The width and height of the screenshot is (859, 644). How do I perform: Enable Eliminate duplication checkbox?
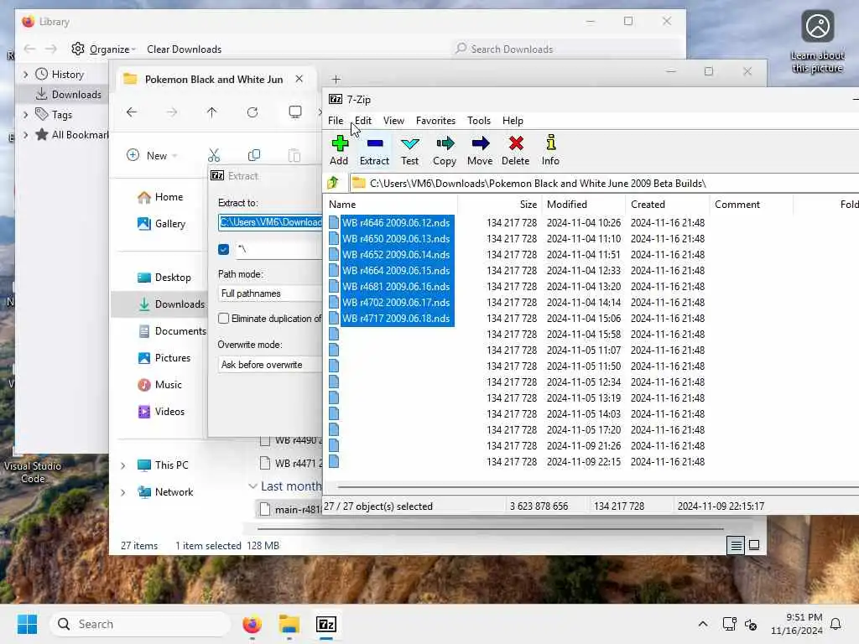point(223,318)
